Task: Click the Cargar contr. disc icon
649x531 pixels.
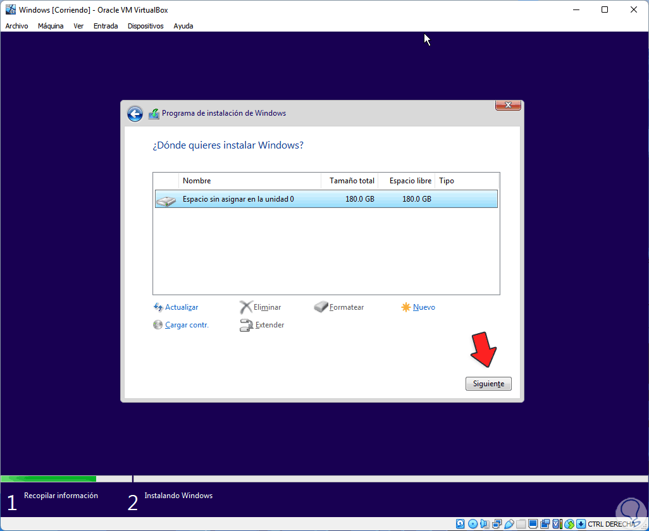Action: tap(158, 325)
